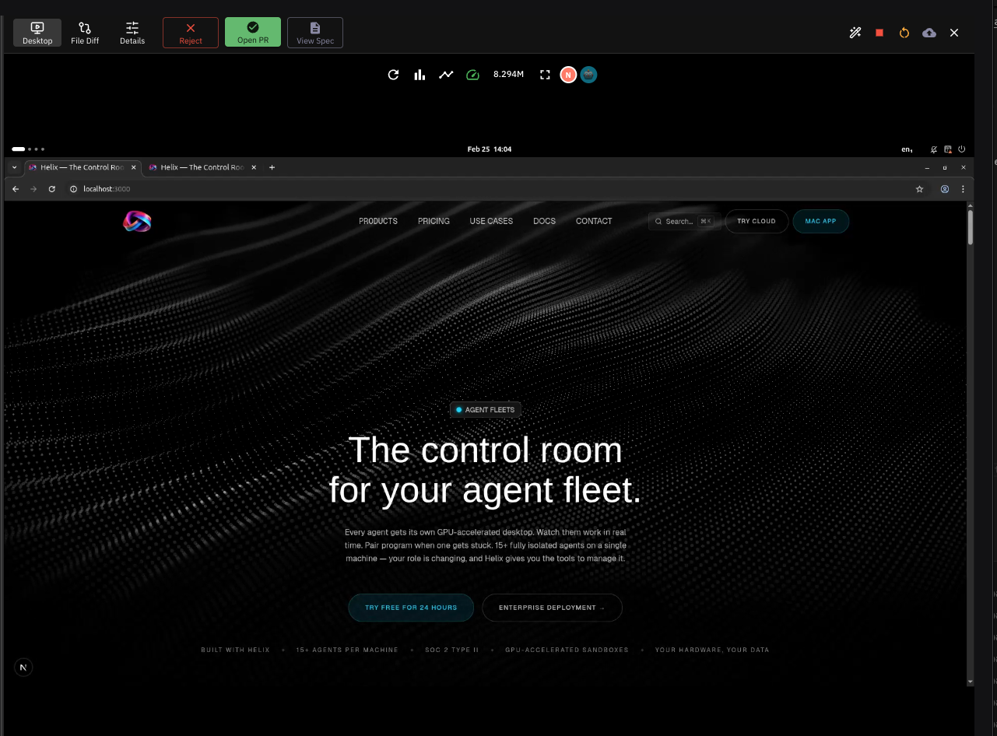Click the red stop session icon
This screenshot has height=736, width=997.
879,33
